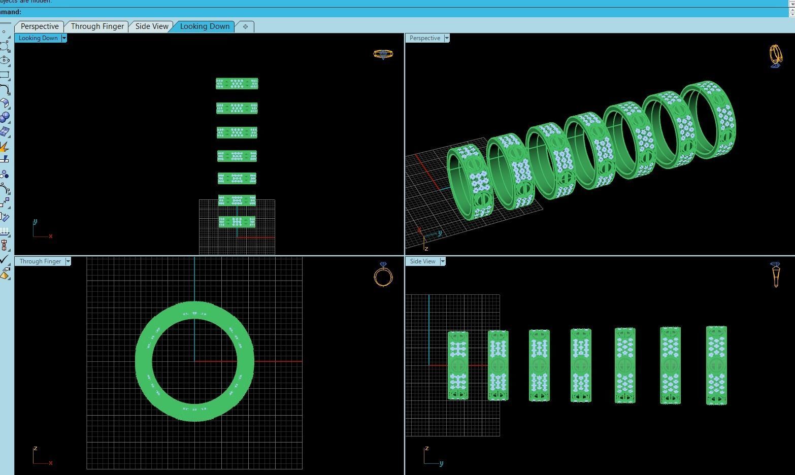The width and height of the screenshot is (795, 475).
Task: Click the Explode tool icon
Action: coord(5,146)
